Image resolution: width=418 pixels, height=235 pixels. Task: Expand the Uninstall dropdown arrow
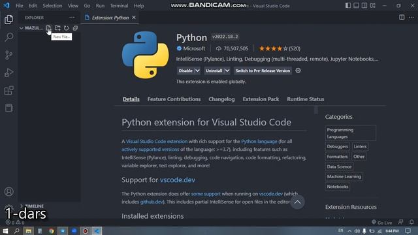pos(227,70)
